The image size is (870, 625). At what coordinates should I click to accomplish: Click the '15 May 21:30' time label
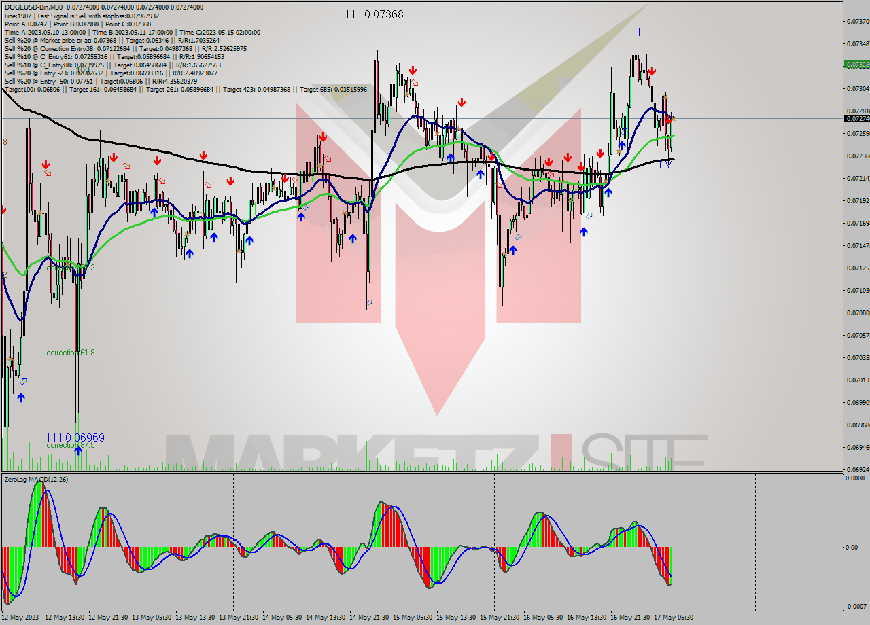click(x=500, y=618)
